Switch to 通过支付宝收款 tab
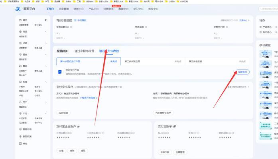 (109, 51)
